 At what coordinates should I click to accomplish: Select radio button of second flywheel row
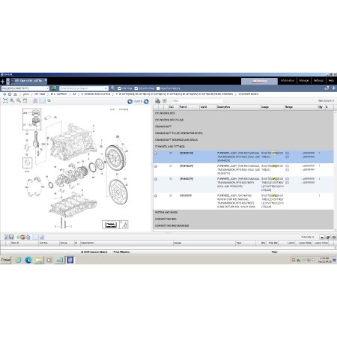pyautogui.click(x=156, y=166)
